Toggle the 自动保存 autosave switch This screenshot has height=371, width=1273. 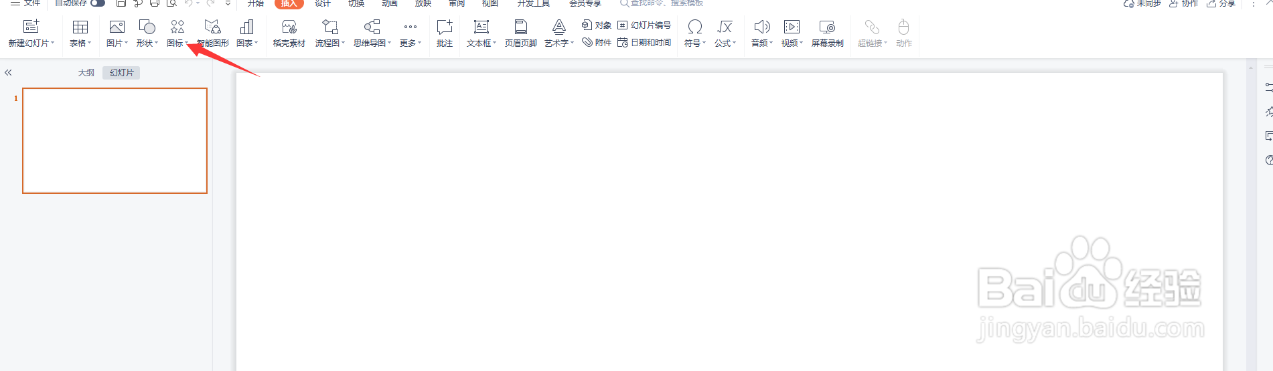click(x=98, y=3)
